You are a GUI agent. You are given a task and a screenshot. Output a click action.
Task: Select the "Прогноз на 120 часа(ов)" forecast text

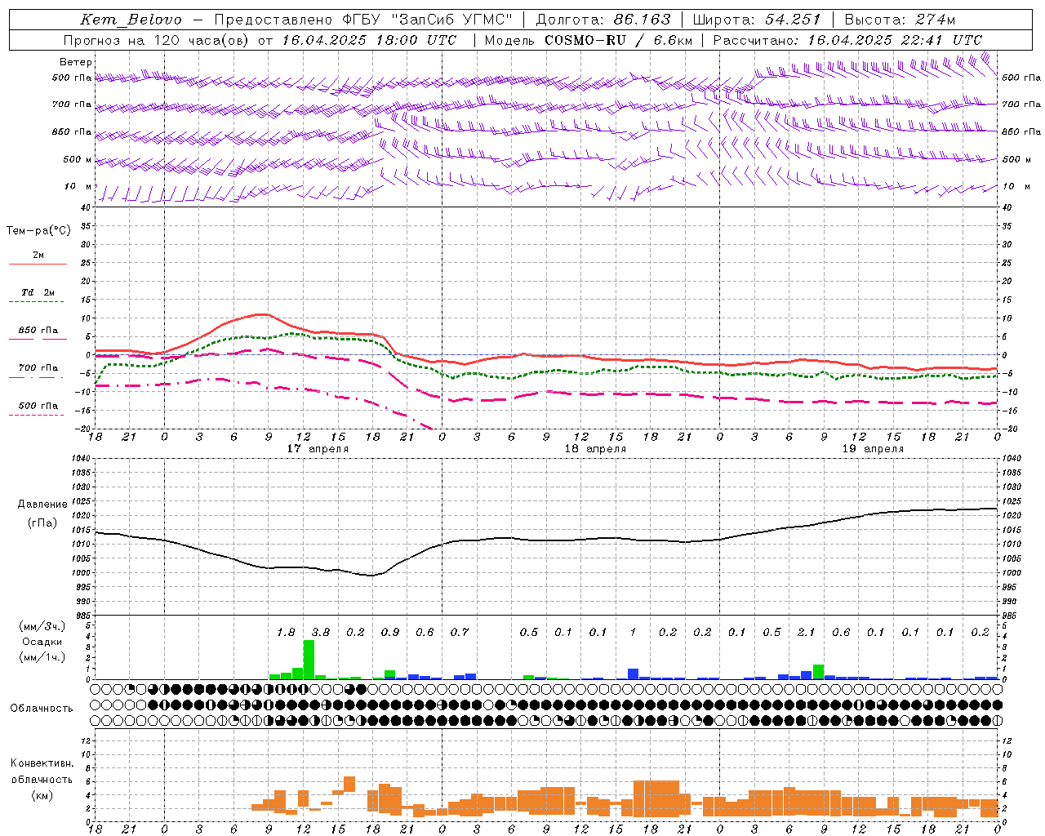pyautogui.click(x=157, y=40)
